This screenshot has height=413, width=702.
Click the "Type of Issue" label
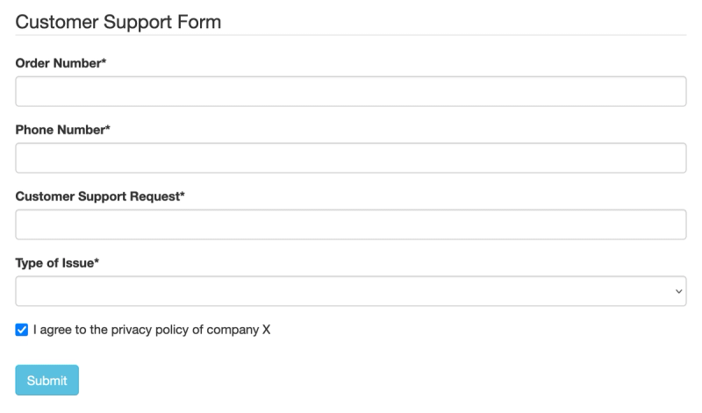(x=54, y=263)
